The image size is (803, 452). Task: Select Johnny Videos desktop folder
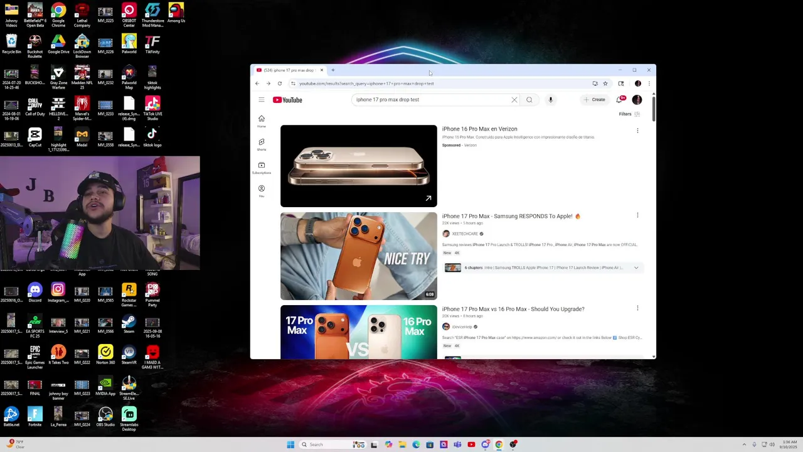pyautogui.click(x=11, y=16)
